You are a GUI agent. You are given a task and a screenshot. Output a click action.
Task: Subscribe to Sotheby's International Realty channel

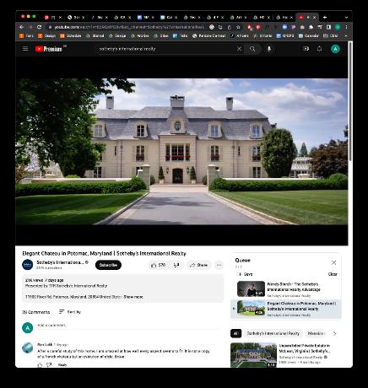tap(108, 265)
